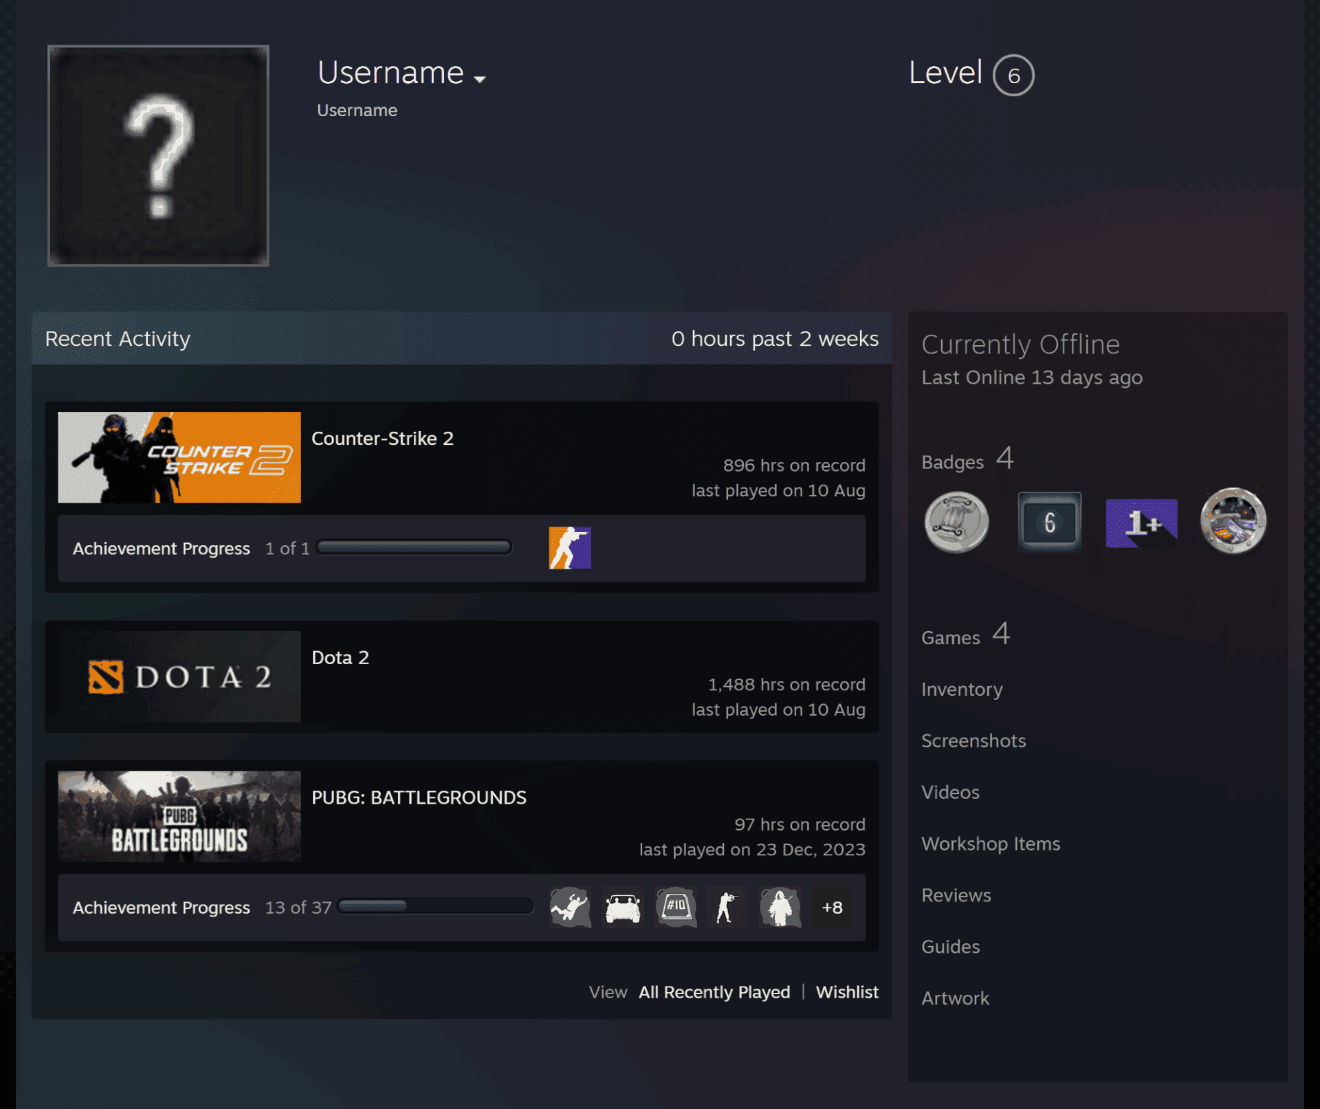This screenshot has width=1320, height=1109.
Task: Click the Counter-Strike 2 achievement progress bar
Action: [414, 548]
